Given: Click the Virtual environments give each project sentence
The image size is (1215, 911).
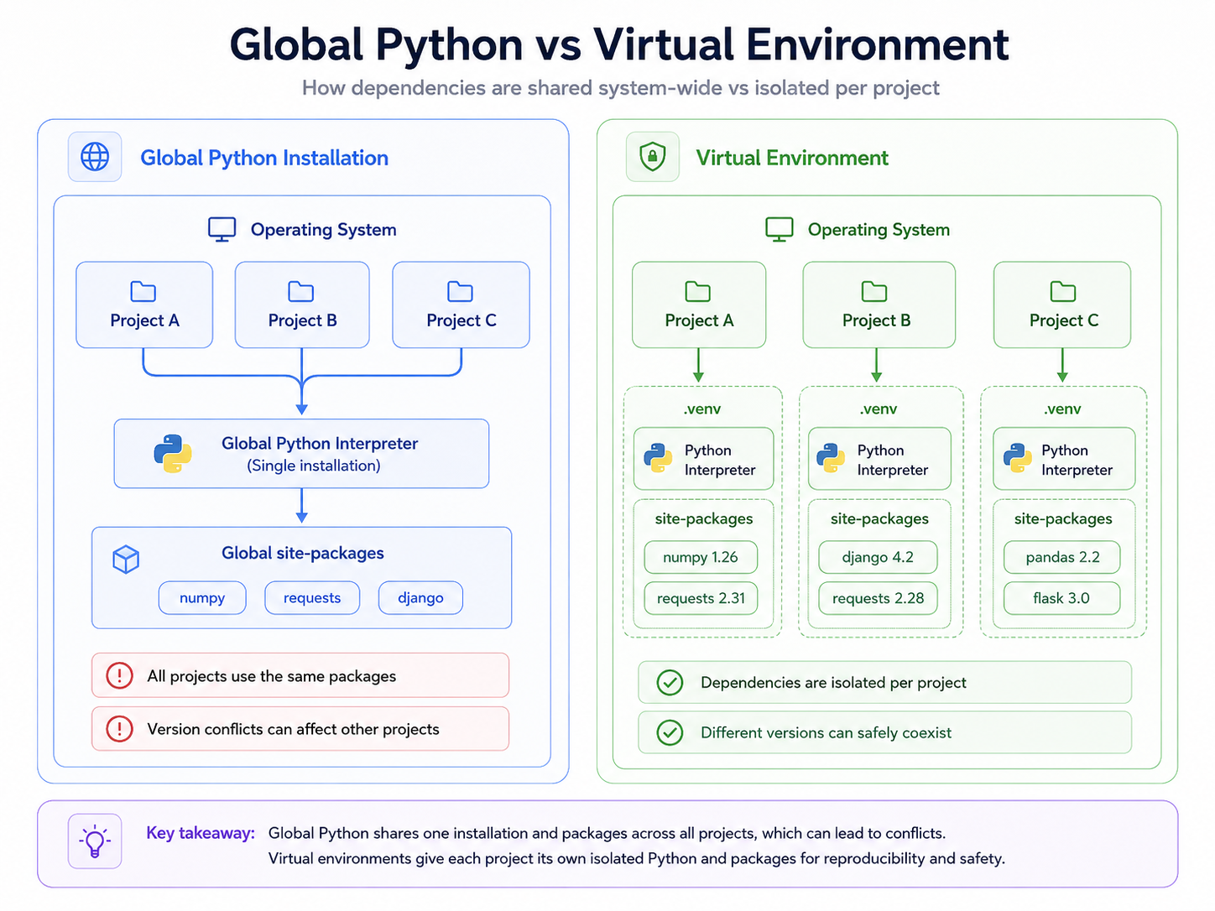Looking at the screenshot, I should click(x=636, y=858).
